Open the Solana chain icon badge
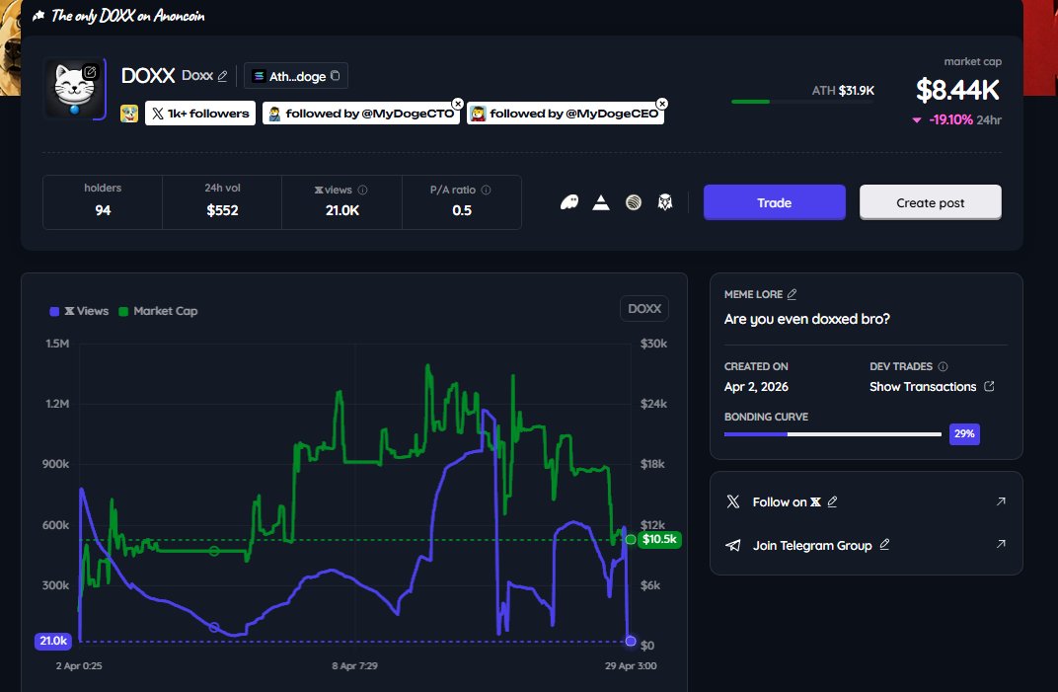Image resolution: width=1058 pixels, height=692 pixels. 259,76
